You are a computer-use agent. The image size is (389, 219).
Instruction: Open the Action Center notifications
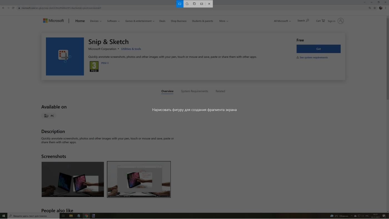point(384,216)
